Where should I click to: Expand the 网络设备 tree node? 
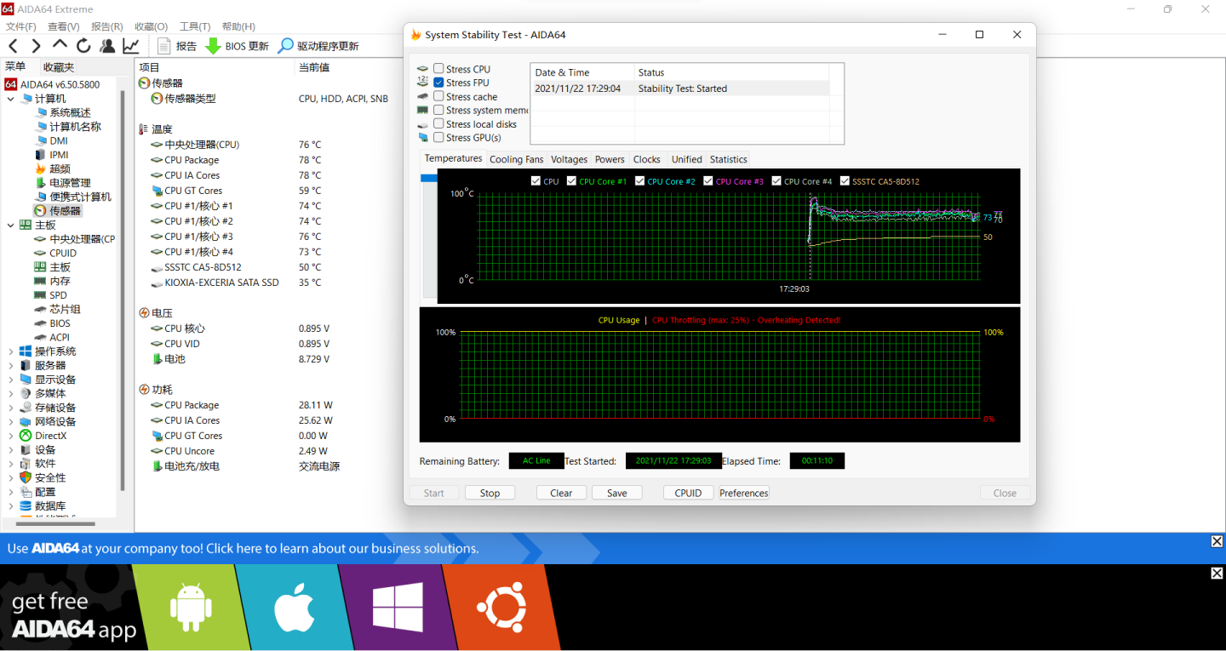(11, 421)
